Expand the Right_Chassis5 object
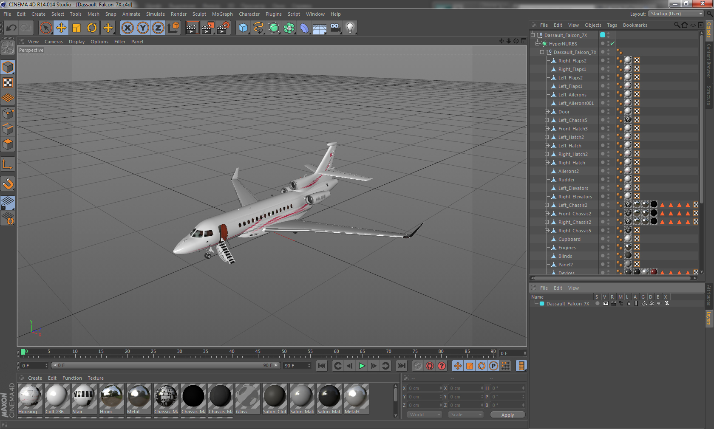Screen dimensions: 714x429 click(x=547, y=230)
